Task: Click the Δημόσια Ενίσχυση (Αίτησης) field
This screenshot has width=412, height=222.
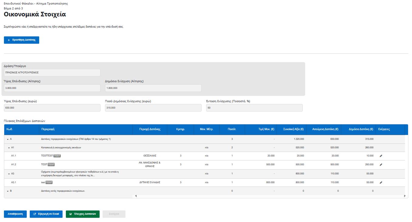Action: point(153,88)
